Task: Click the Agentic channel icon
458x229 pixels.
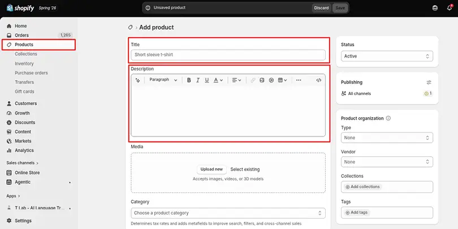Action: tap(9, 182)
